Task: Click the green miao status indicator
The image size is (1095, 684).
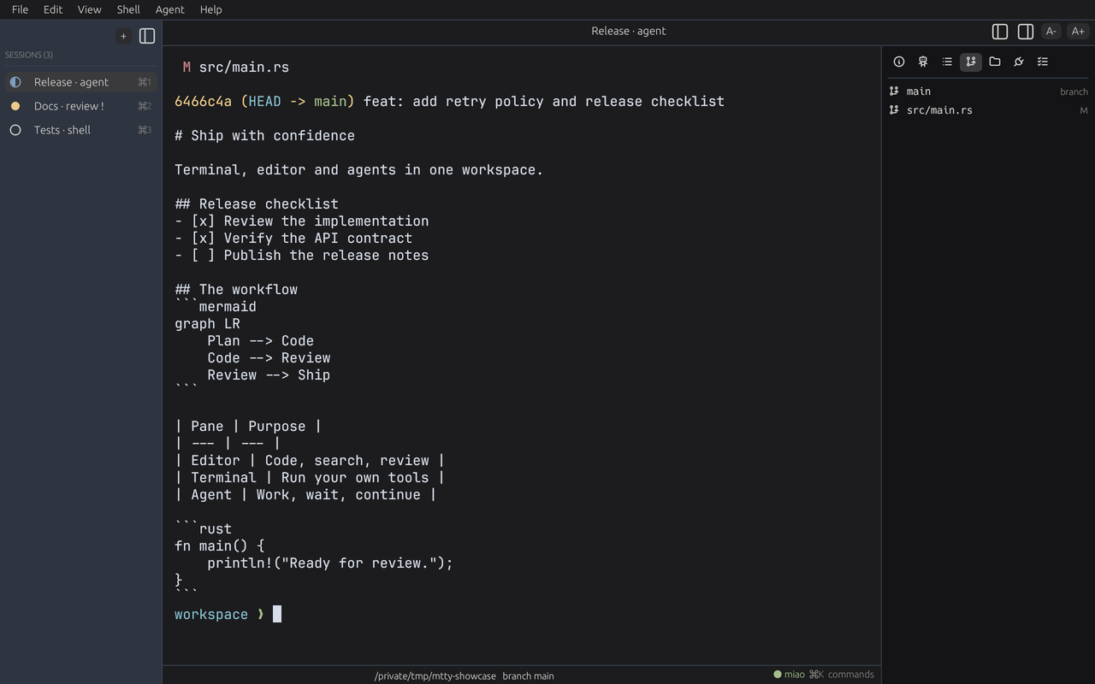Action: click(789, 675)
